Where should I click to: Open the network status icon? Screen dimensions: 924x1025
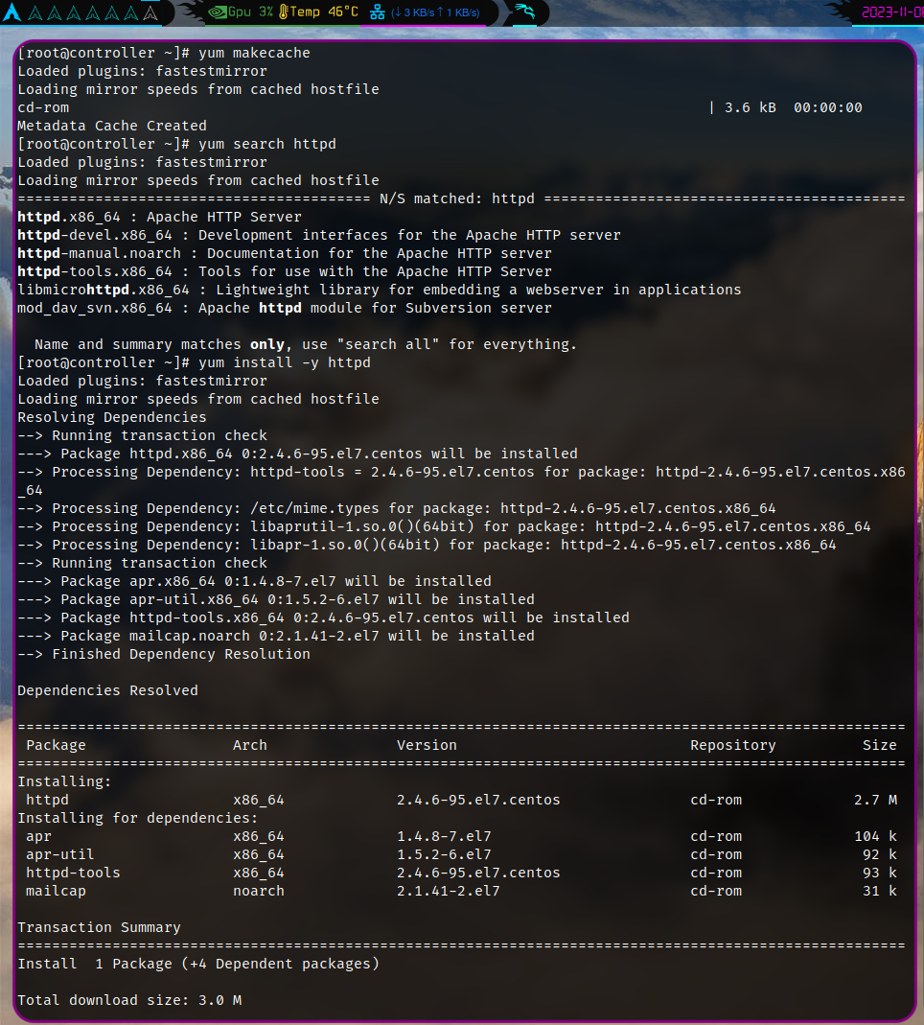377,12
